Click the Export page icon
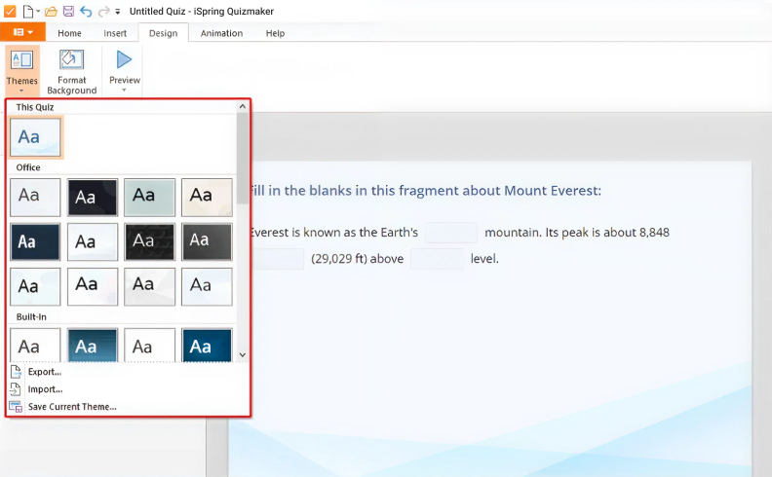Screen dimensions: 772x477 point(16,372)
